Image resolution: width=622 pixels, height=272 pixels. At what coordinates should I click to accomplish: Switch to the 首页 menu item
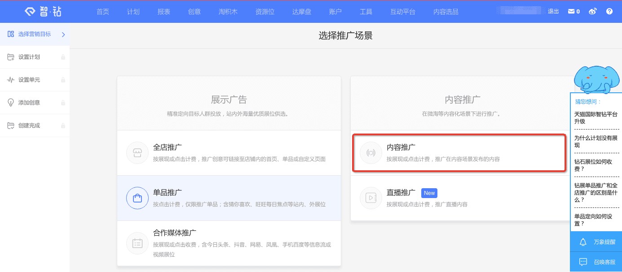pos(102,12)
